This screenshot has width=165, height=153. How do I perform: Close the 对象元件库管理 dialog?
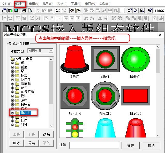pos(160,35)
